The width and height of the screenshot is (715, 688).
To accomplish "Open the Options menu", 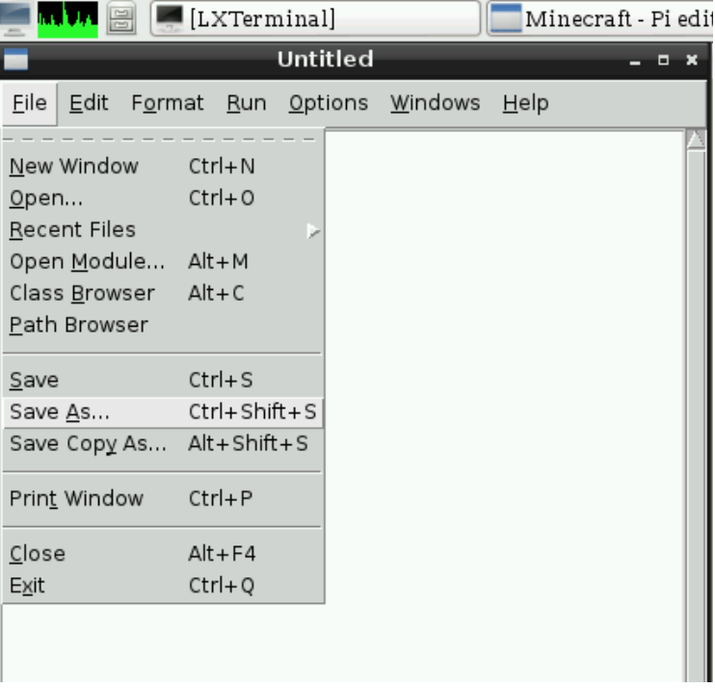I will [x=329, y=103].
